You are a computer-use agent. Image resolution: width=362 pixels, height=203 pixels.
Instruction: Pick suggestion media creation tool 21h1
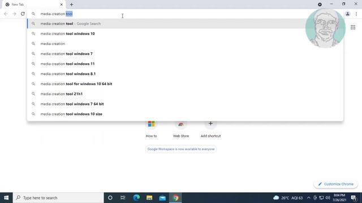click(x=185, y=94)
